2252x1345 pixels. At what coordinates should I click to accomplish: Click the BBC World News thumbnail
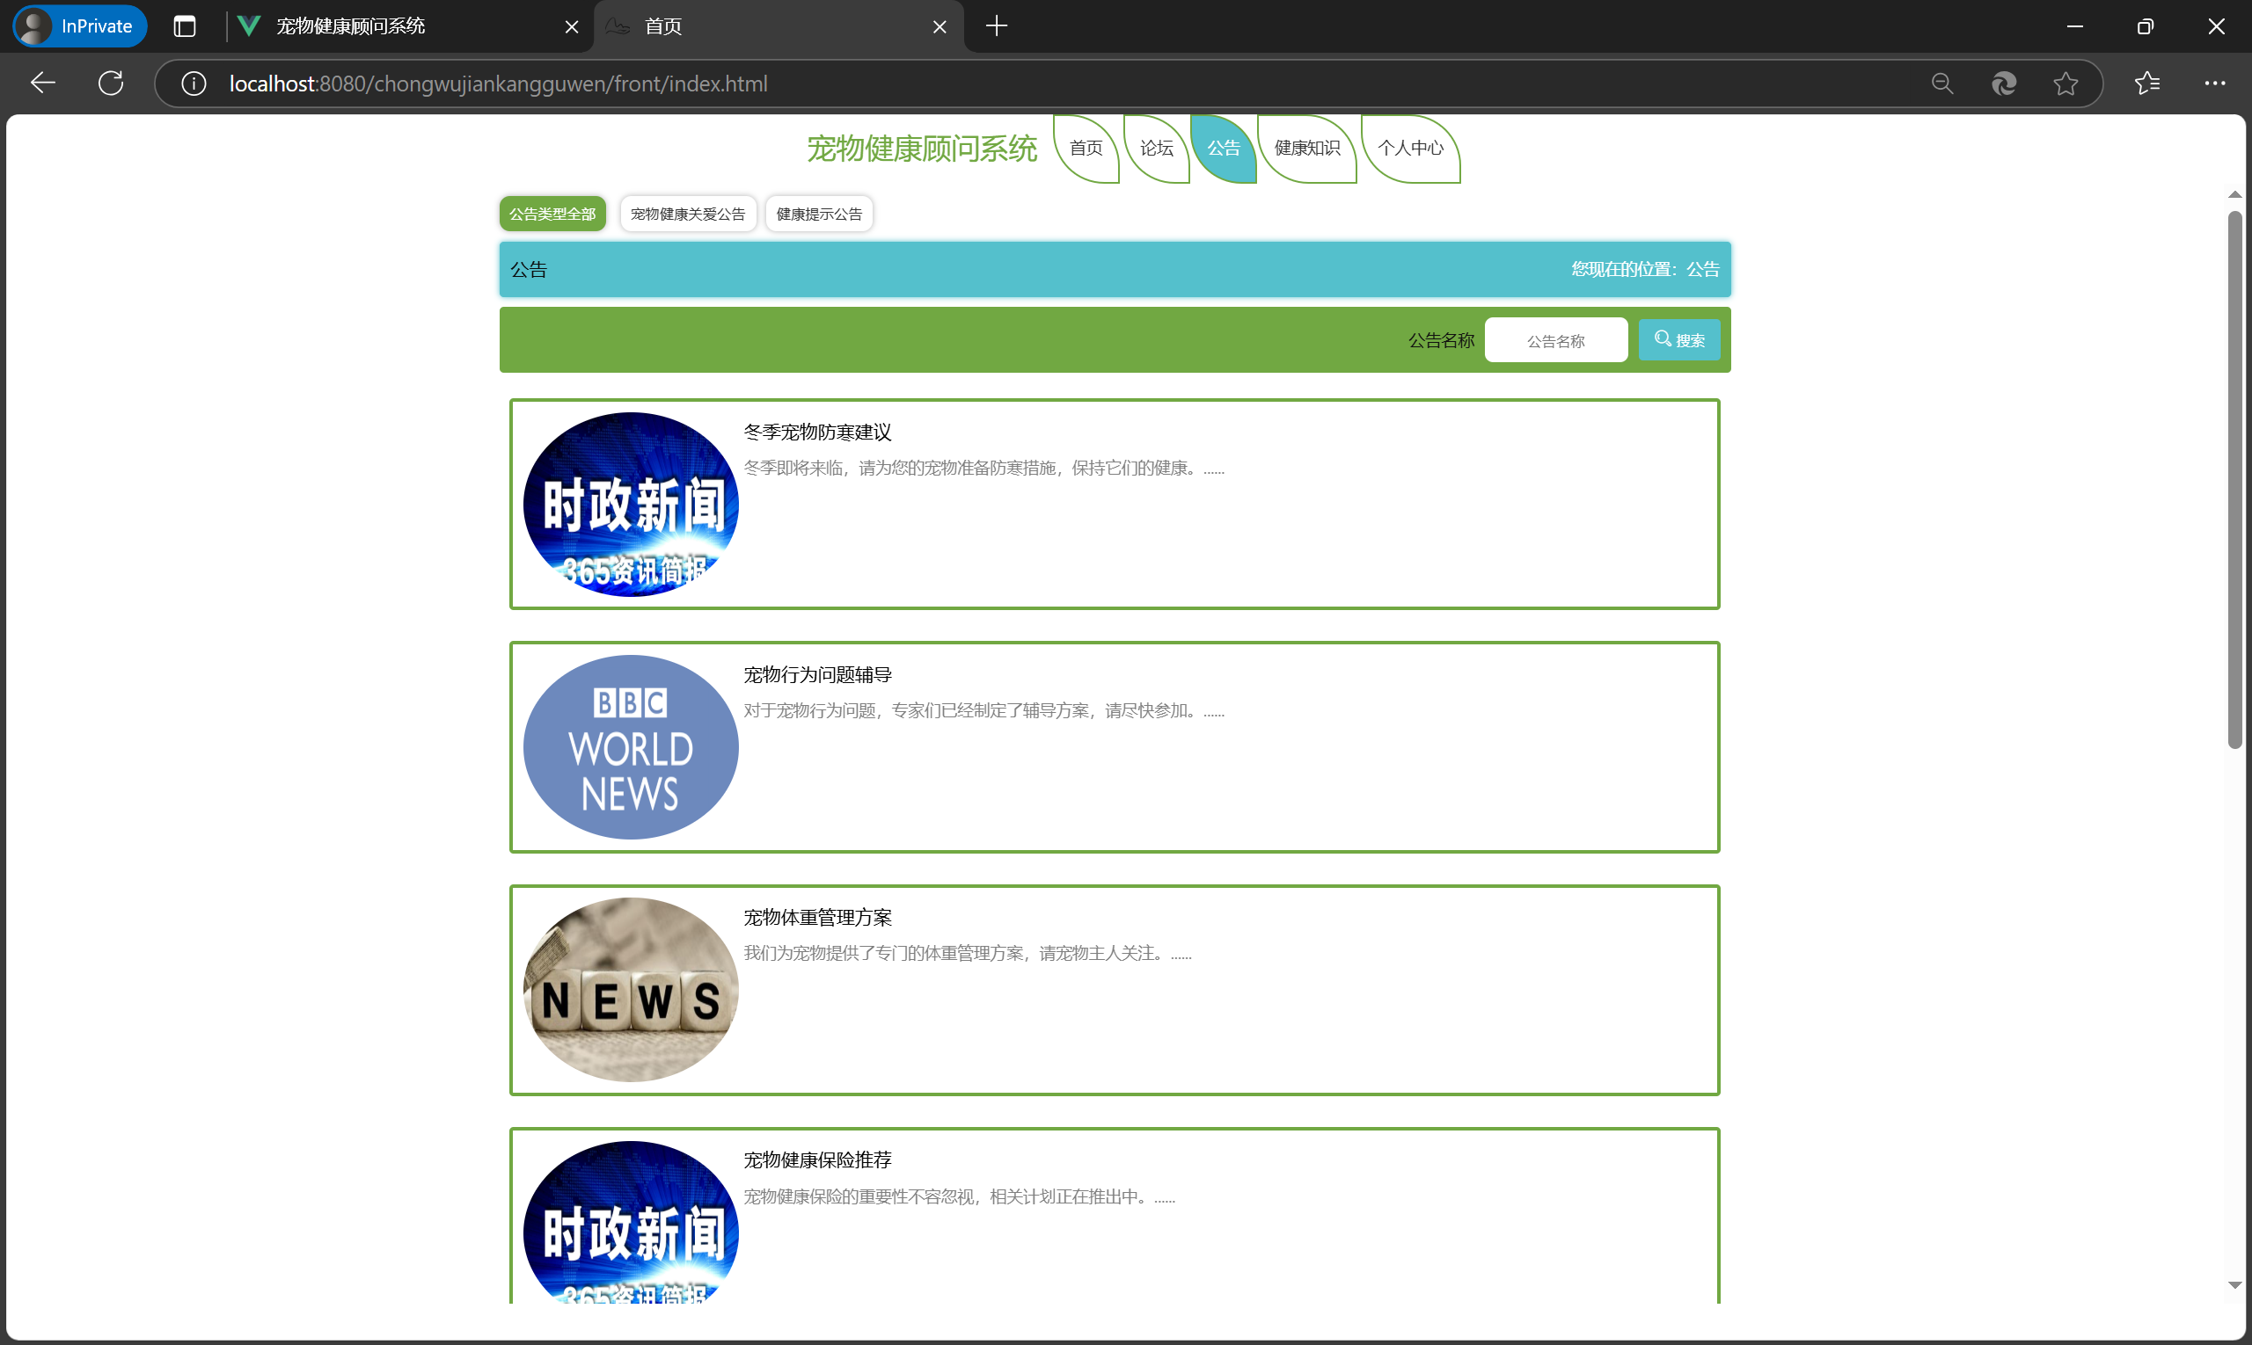tap(631, 747)
